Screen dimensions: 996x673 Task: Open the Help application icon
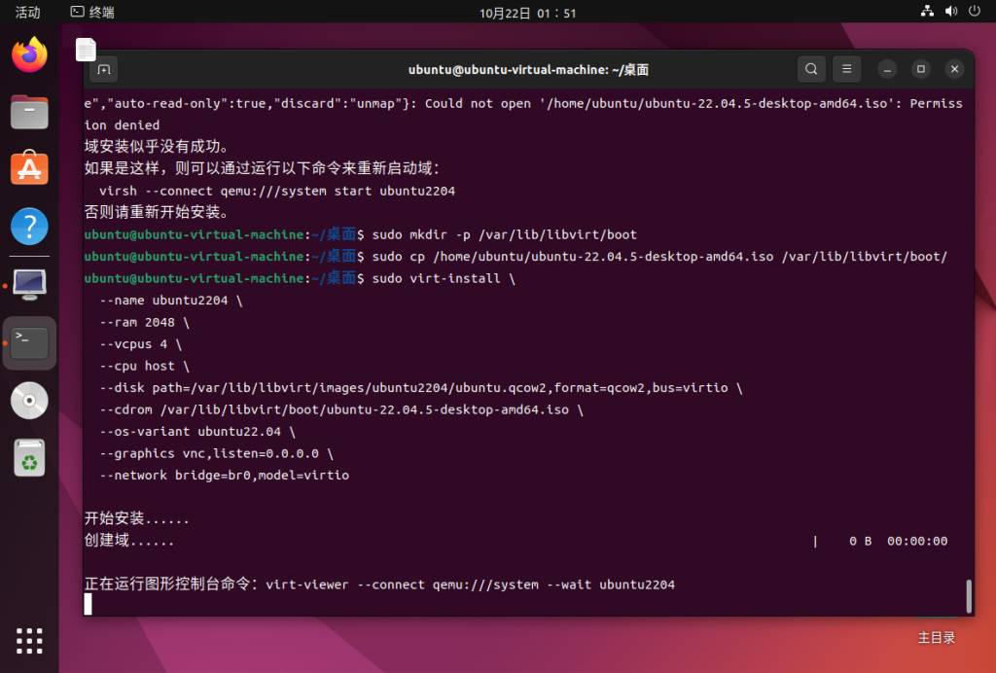pos(29,227)
